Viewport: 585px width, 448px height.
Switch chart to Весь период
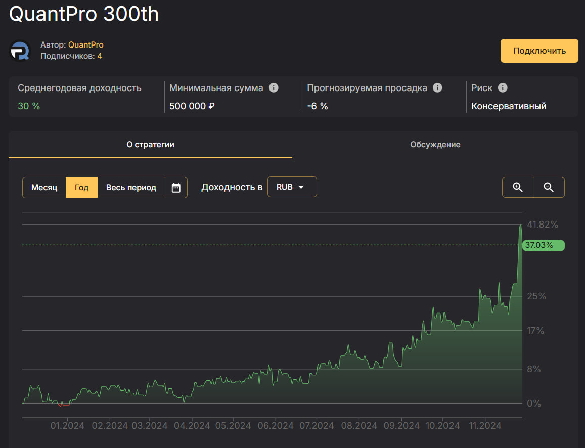coord(131,188)
